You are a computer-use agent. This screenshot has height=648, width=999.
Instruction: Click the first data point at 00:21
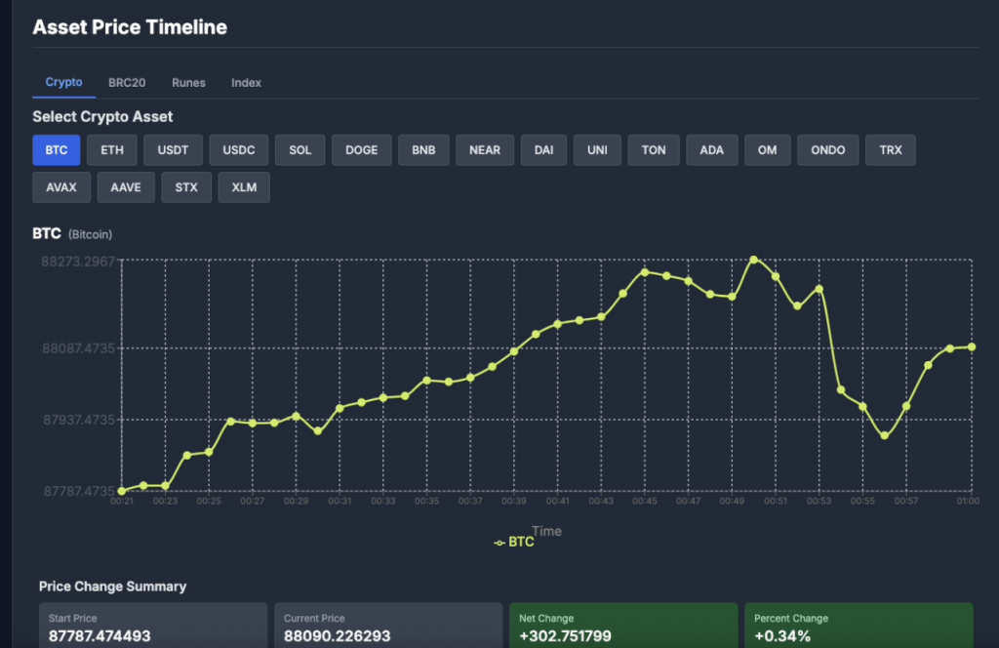tap(122, 491)
